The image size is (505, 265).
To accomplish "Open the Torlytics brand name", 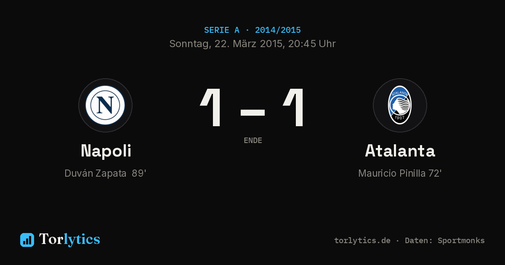I will point(69,239).
